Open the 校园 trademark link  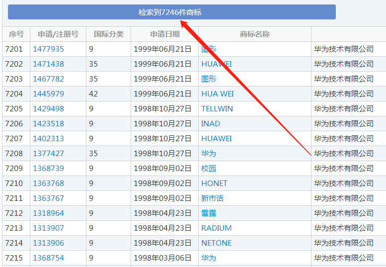pyautogui.click(x=209, y=169)
